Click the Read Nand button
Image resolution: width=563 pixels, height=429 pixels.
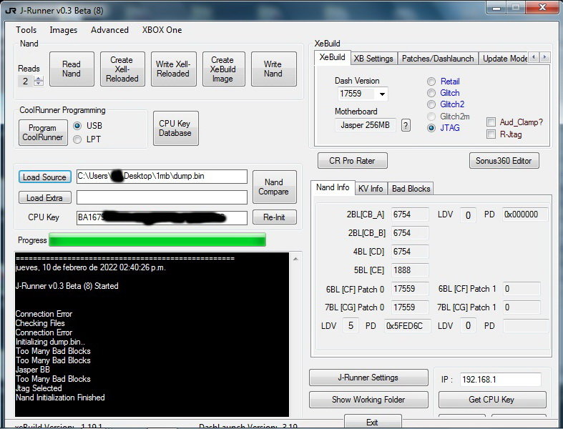tap(72, 69)
